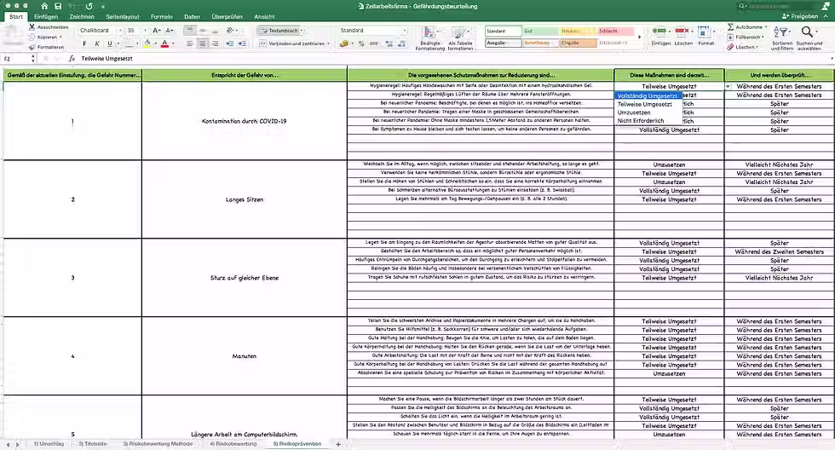
Task: Save the workbook with the disk icon
Action: click(x=58, y=6)
